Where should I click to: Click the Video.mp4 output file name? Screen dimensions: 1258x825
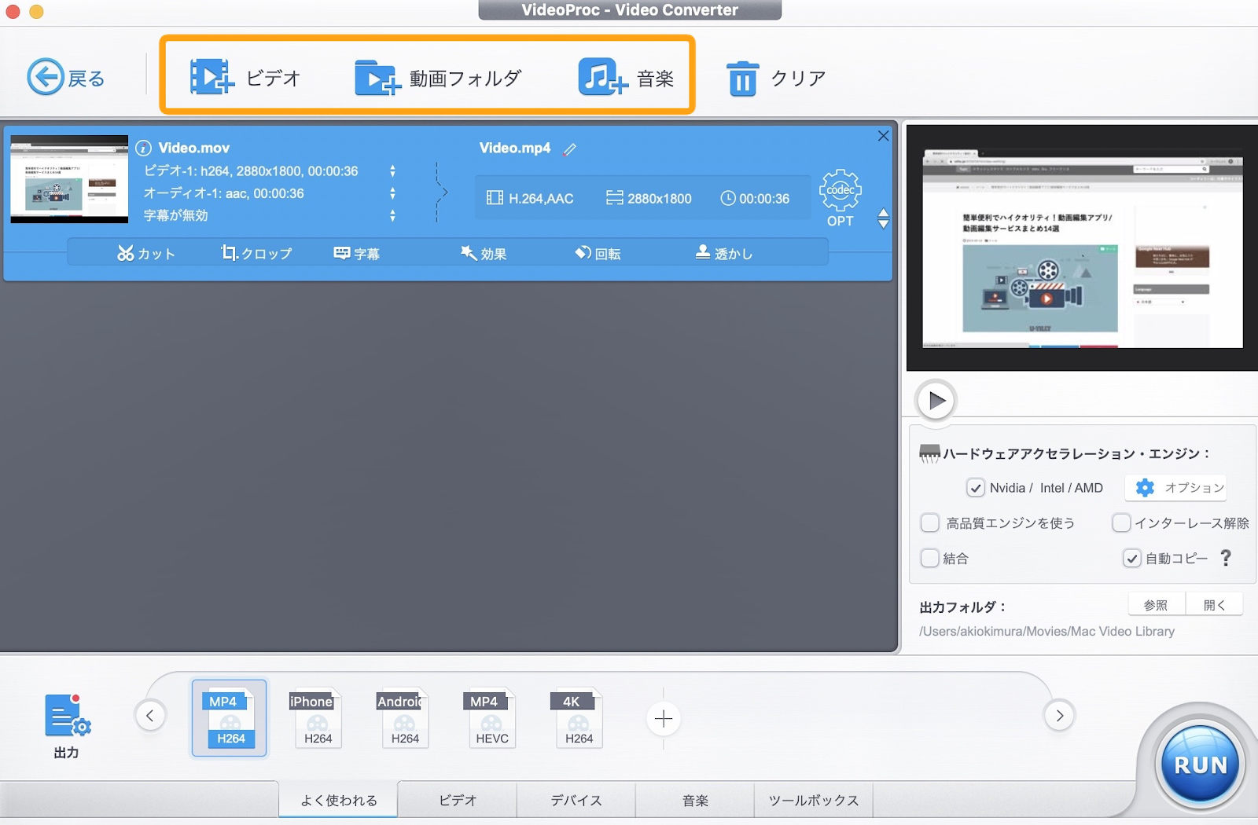coord(515,148)
